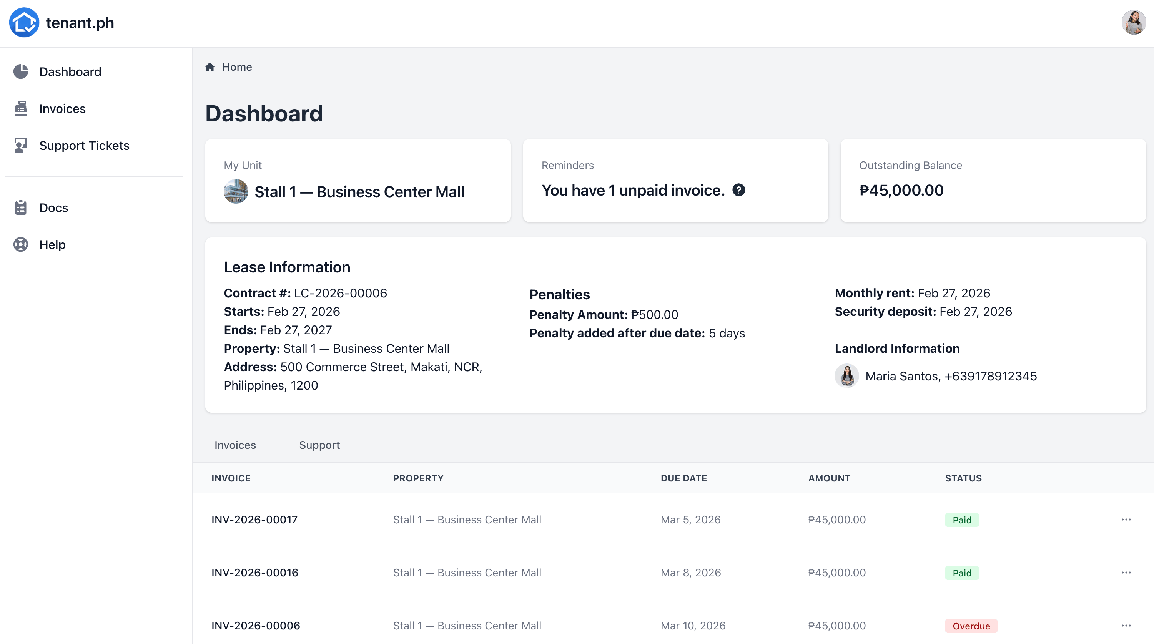This screenshot has height=644, width=1154.
Task: Click the Invoices cash register icon
Action: [21, 108]
